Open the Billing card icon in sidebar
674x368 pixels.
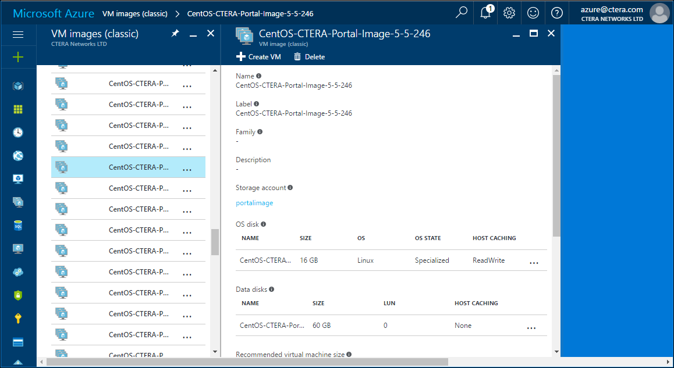point(18,342)
